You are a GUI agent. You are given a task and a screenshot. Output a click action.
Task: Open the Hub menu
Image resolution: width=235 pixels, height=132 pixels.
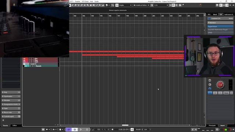point(91,1)
